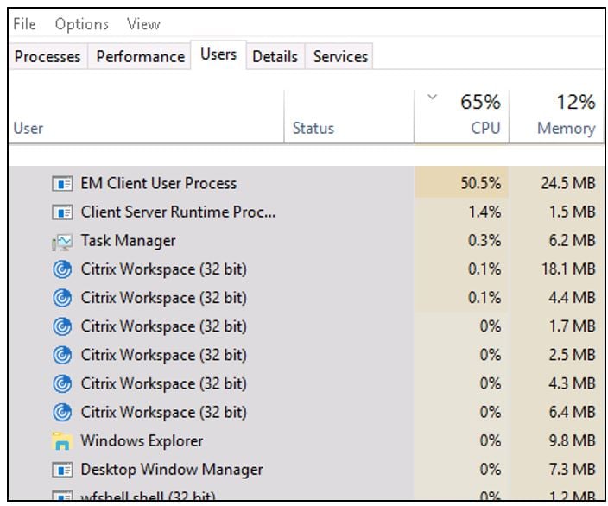The image size is (608, 506).
Task: Switch to the Processes tab
Action: (x=47, y=57)
